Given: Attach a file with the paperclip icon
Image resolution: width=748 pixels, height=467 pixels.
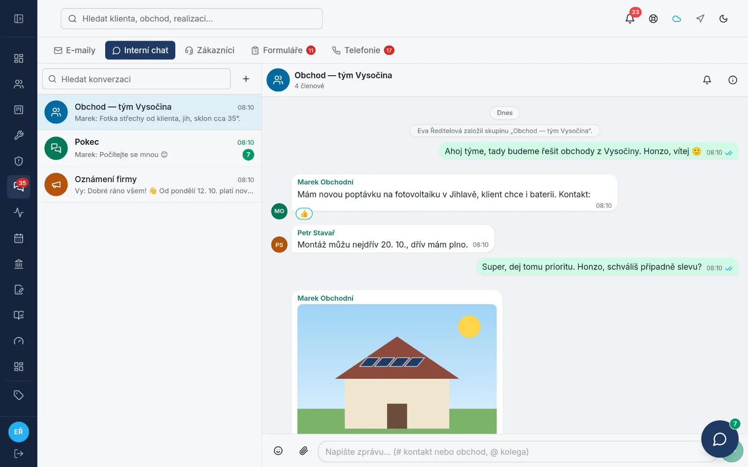Looking at the screenshot, I should tap(304, 451).
